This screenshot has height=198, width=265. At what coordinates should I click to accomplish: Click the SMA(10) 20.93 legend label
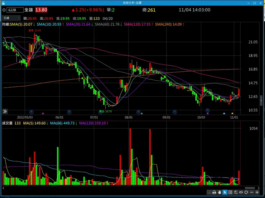pos(49,24)
